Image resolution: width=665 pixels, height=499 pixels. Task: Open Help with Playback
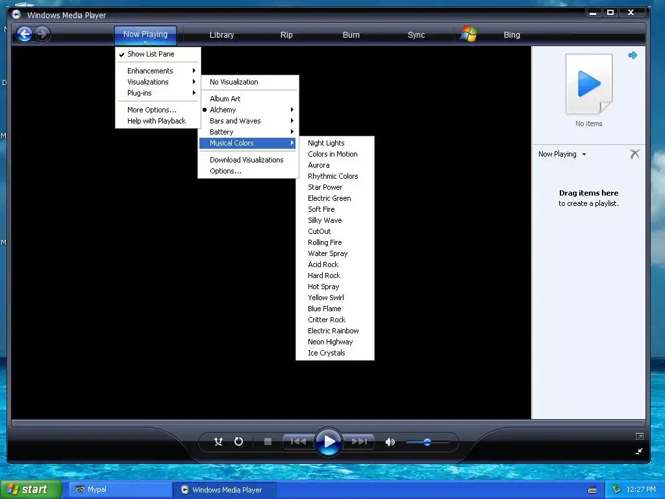pos(158,121)
